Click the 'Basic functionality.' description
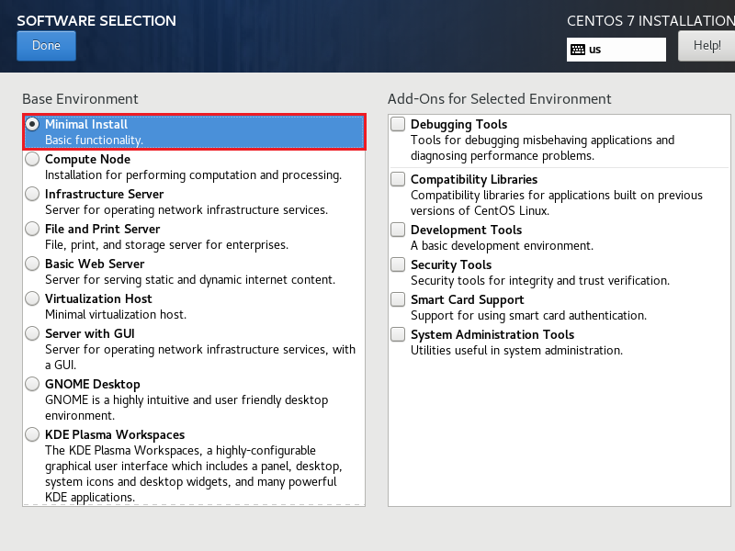 tap(95, 141)
